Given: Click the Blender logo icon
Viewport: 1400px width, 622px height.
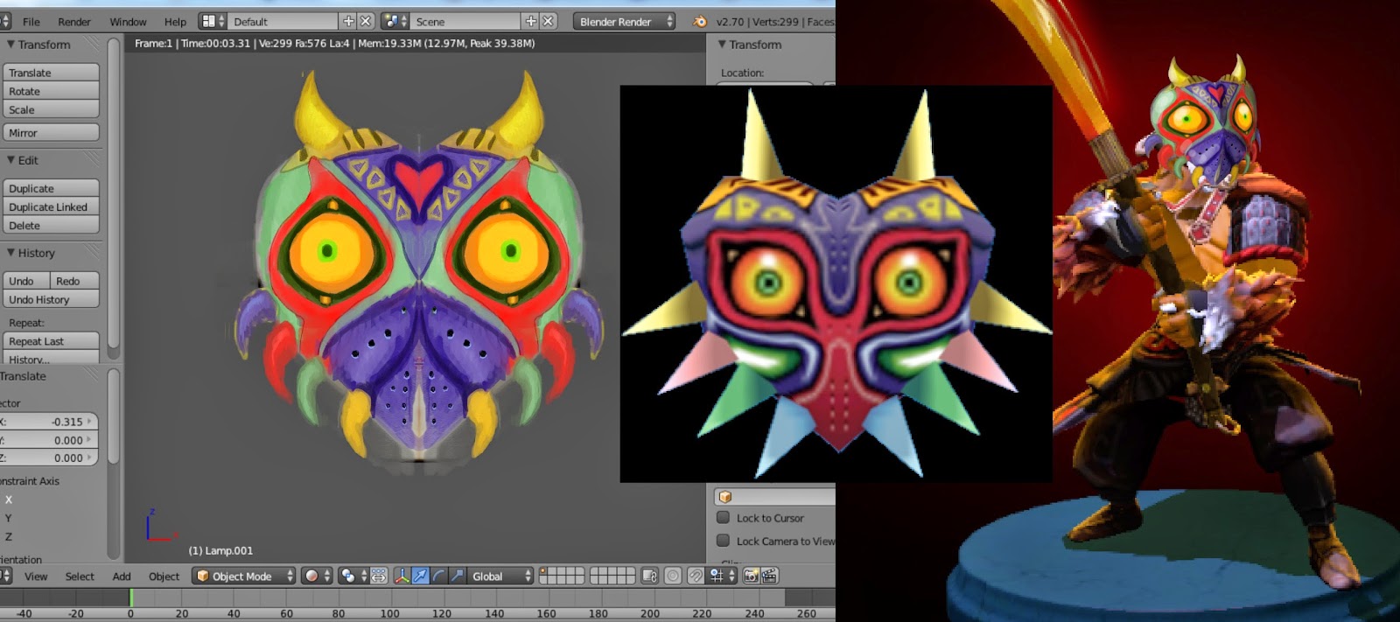Looking at the screenshot, I should 699,21.
